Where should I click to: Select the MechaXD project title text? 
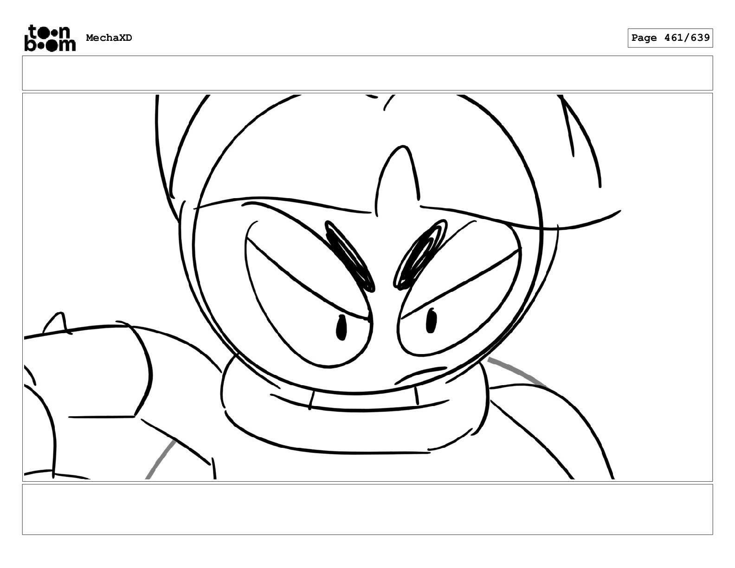point(109,38)
